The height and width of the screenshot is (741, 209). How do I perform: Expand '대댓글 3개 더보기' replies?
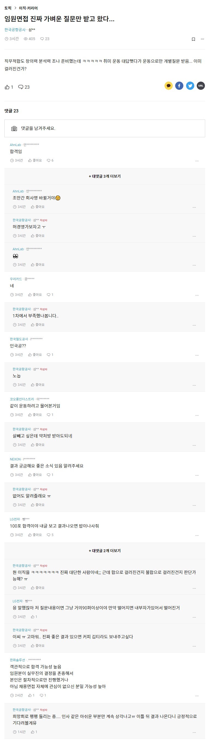coord(105,176)
